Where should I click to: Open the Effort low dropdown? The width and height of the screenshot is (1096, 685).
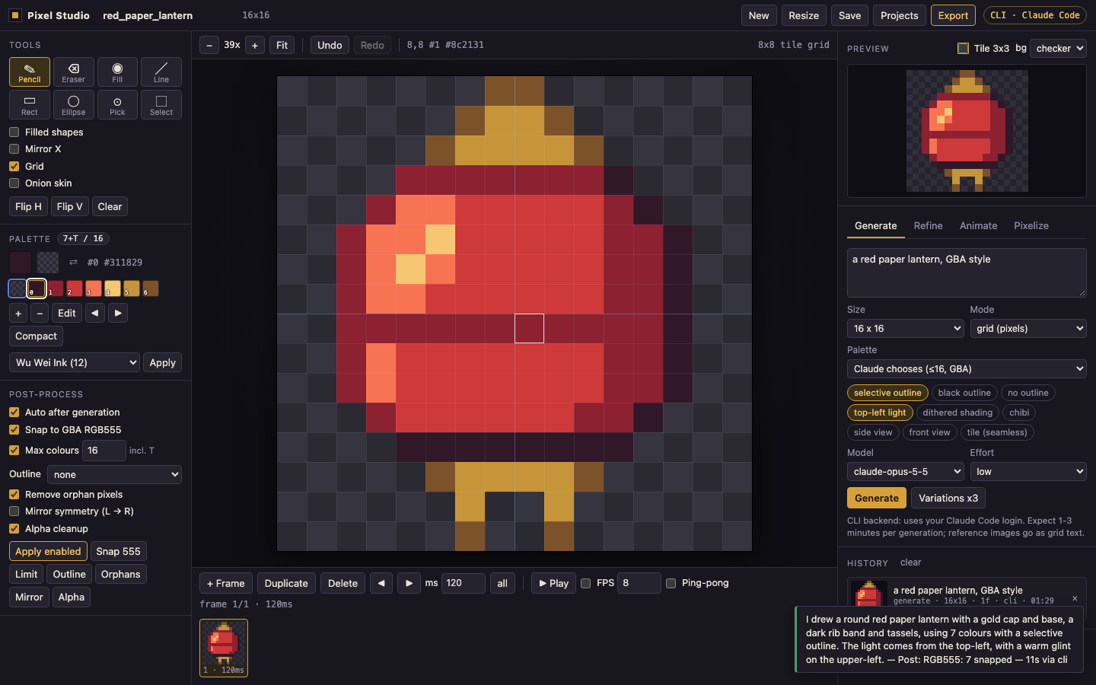pos(1028,472)
